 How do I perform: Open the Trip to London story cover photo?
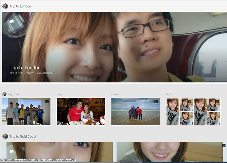pos(115,47)
